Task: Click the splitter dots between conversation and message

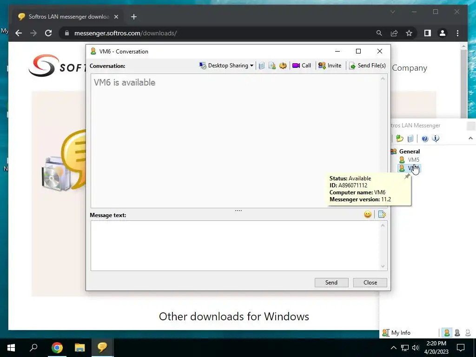Action: pyautogui.click(x=238, y=211)
